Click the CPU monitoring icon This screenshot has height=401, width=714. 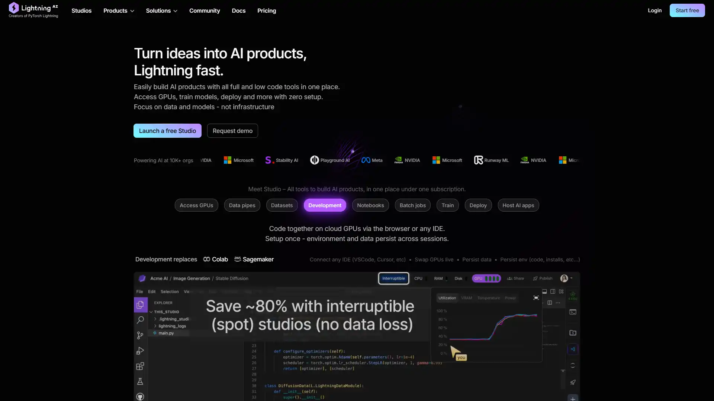(x=419, y=278)
